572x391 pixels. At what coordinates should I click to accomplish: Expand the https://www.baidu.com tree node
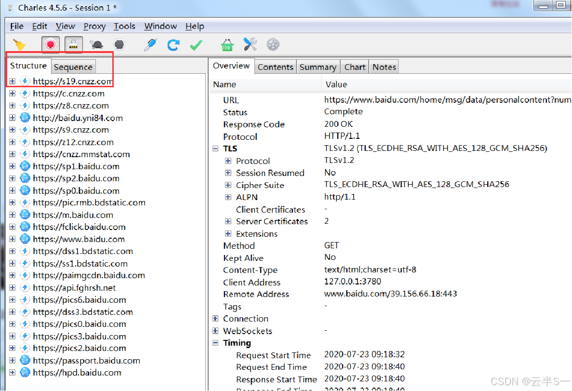click(x=13, y=239)
